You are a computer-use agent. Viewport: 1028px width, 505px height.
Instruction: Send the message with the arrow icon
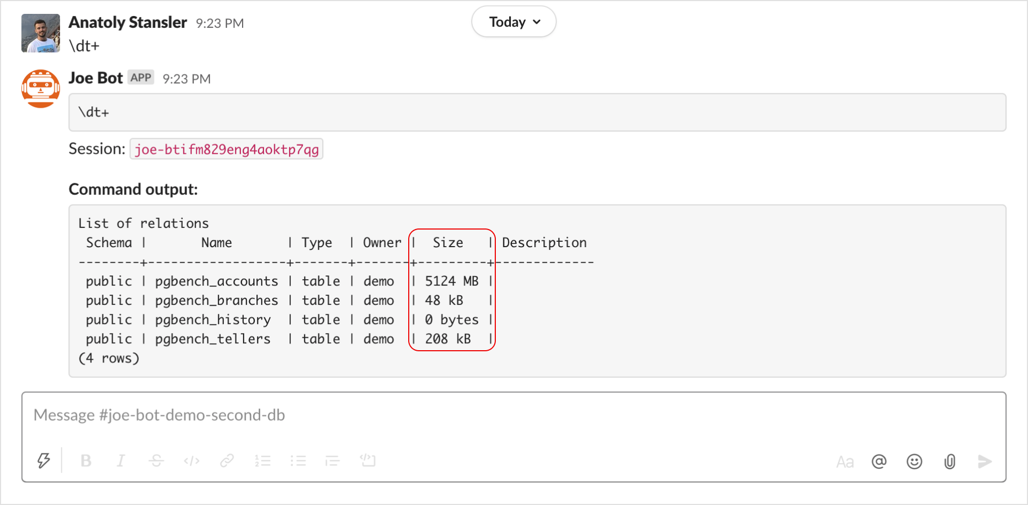(985, 461)
